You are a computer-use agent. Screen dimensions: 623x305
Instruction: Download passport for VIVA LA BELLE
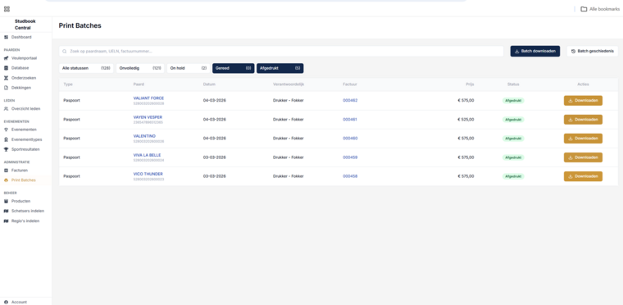tap(583, 157)
